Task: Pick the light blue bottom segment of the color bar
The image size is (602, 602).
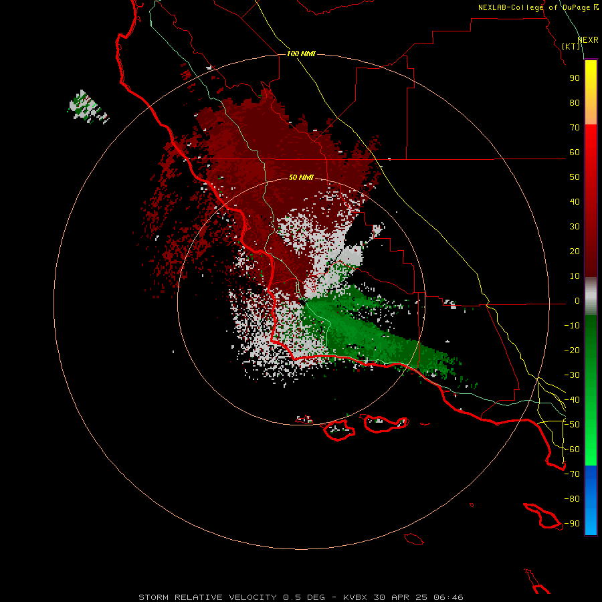Action: 591,522
